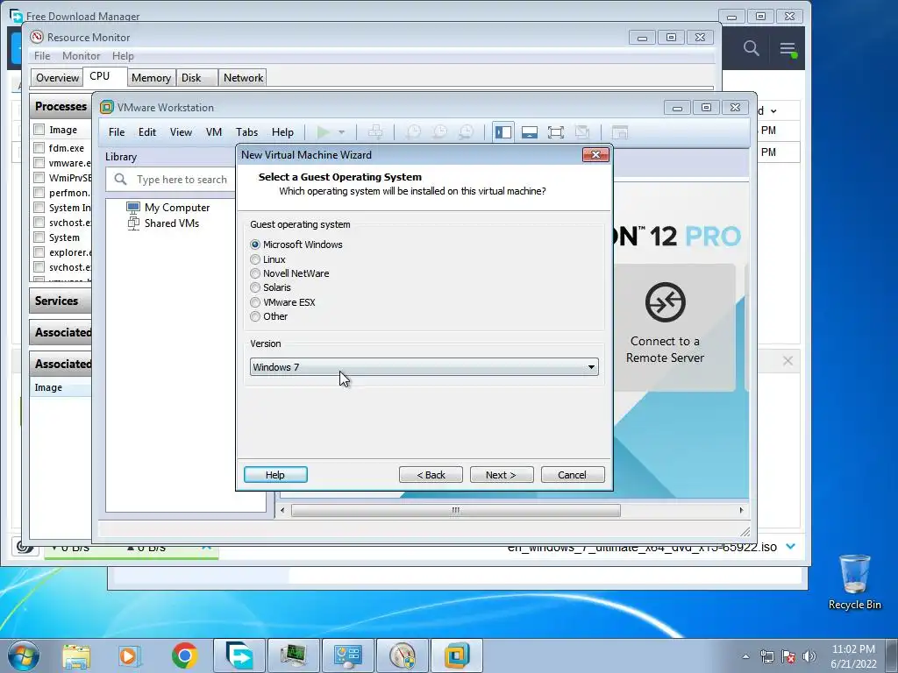This screenshot has height=673, width=898.
Task: Open the Edit menu in VMware Workstation
Action: (147, 132)
